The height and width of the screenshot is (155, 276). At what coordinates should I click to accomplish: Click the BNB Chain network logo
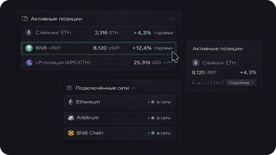tap(71, 133)
